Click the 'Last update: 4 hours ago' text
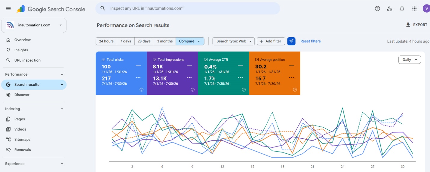 click(408, 41)
